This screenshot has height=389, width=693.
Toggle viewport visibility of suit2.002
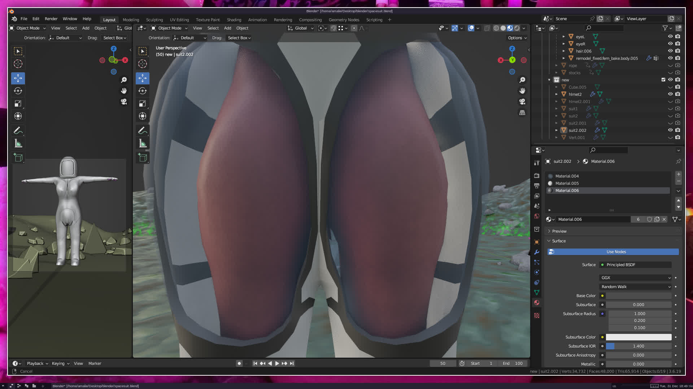670,130
